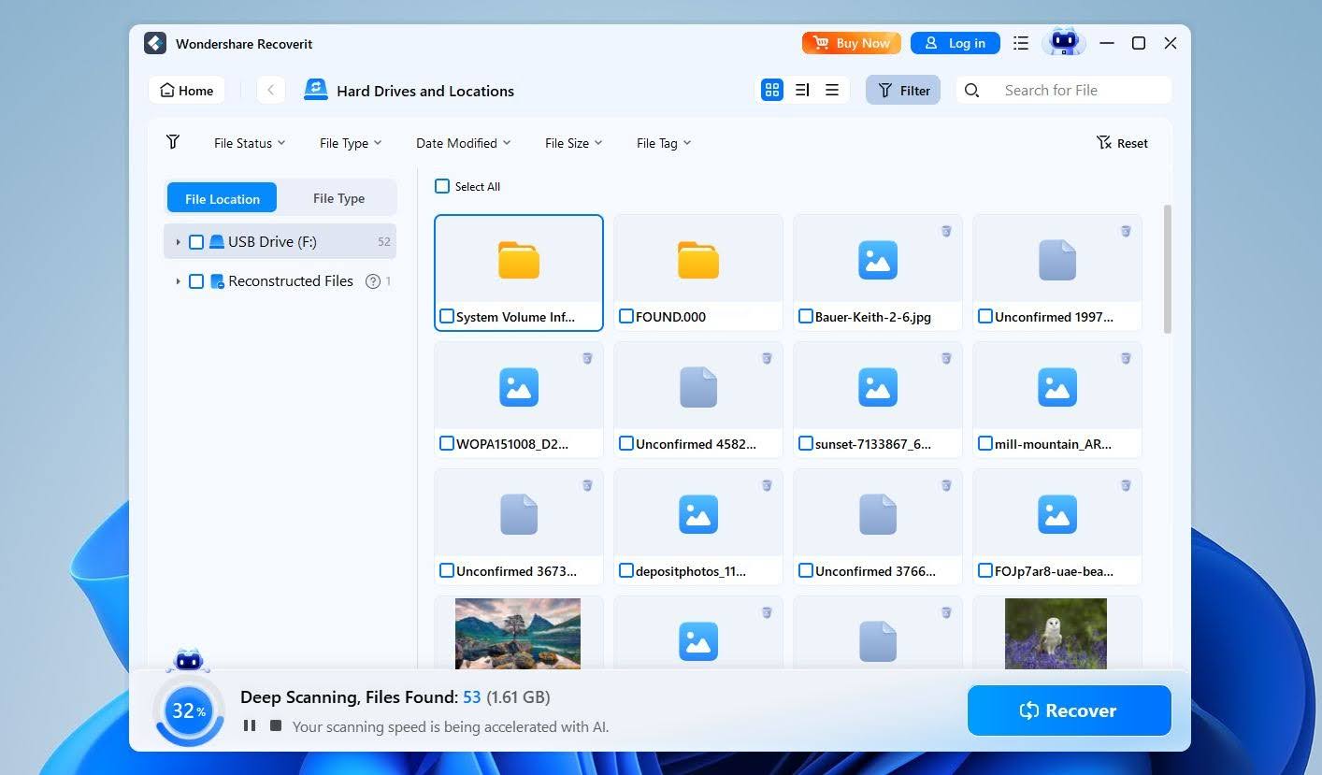The image size is (1322, 775).
Task: Click the mill-mountain_AR image icon
Action: coord(1057,387)
